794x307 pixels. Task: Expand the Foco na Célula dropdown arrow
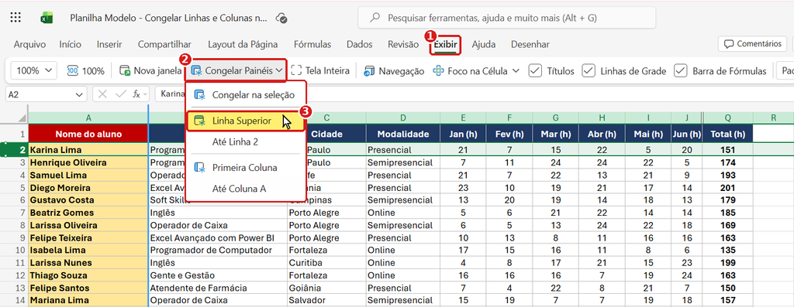516,70
